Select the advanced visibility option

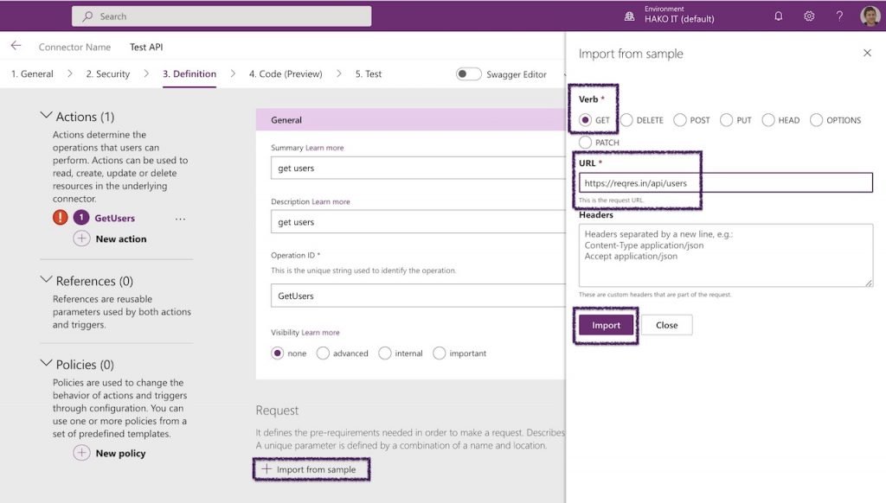coord(322,353)
